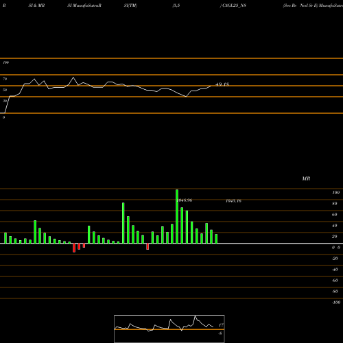Click the RSI axis label 70
This screenshot has height=343, width=343.
point(5,79)
